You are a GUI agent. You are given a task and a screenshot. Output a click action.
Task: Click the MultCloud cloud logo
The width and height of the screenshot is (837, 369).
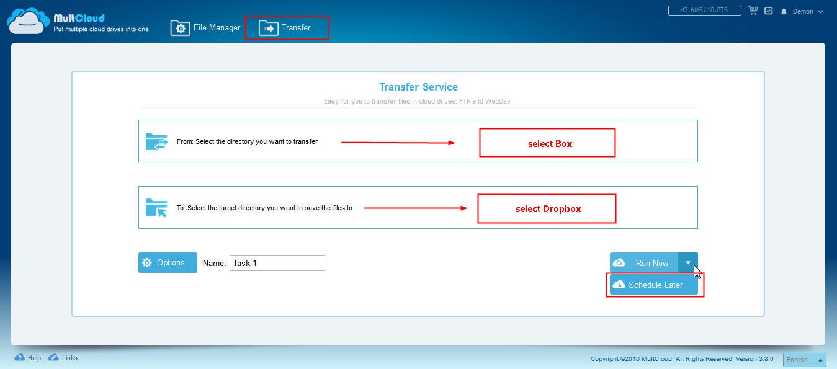point(28,21)
